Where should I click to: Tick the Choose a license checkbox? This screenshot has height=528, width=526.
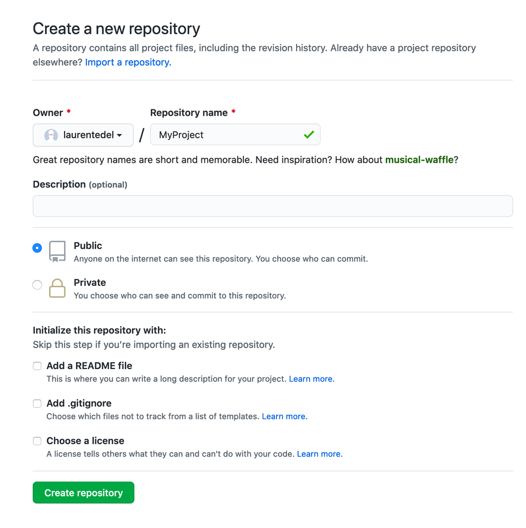point(37,441)
